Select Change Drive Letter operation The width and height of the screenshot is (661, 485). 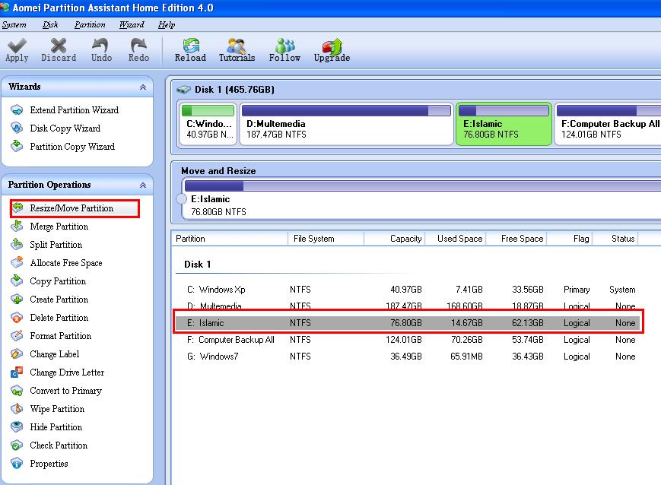pos(67,372)
